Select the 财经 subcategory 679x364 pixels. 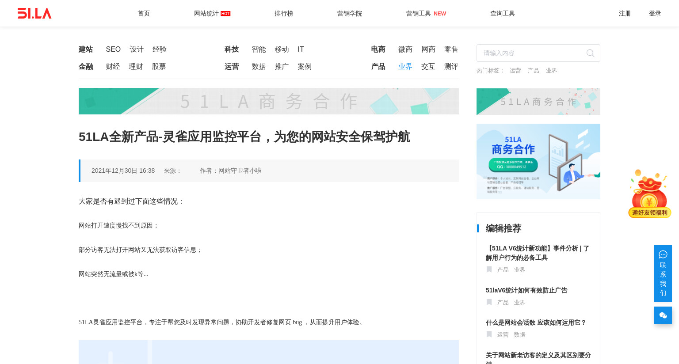pyautogui.click(x=113, y=67)
